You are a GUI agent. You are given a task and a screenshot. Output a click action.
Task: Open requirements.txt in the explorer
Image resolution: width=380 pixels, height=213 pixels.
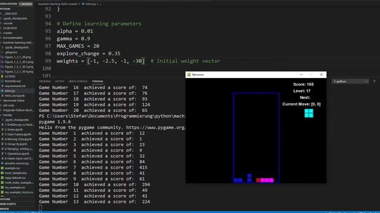[x=15, y=86]
